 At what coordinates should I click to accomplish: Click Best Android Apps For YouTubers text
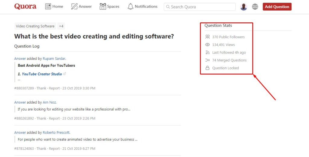coord(46,65)
